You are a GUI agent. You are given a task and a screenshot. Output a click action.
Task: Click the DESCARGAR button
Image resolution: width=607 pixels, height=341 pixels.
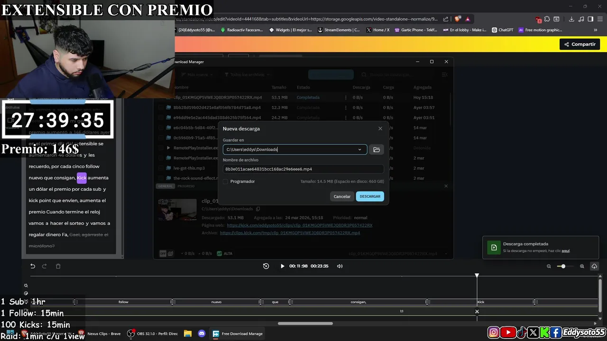click(370, 197)
